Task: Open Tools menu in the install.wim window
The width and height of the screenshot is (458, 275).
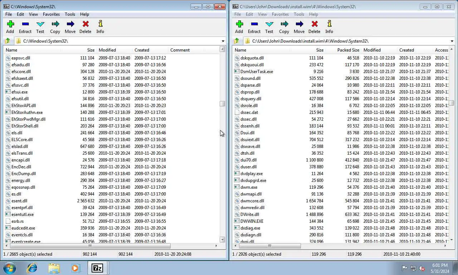Action: 299,14
